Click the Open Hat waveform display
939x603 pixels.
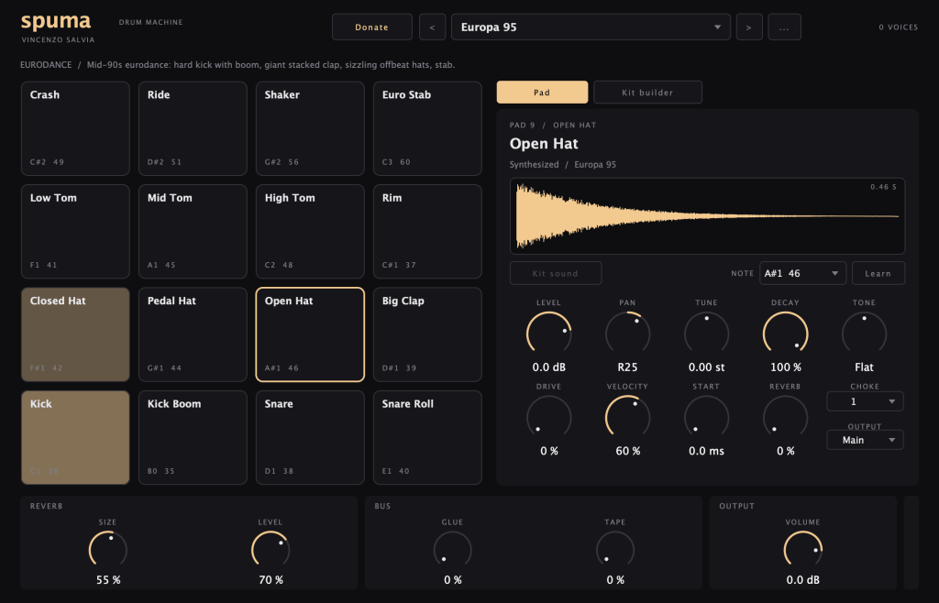707,216
